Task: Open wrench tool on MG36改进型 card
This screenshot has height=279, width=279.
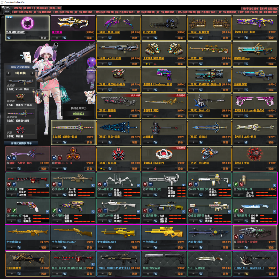Action: [229, 186]
